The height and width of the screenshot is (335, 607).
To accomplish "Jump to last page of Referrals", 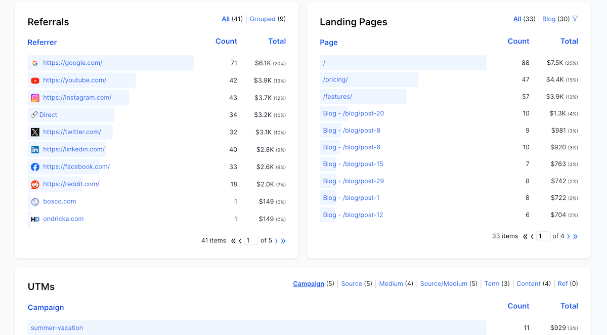I will click(283, 241).
